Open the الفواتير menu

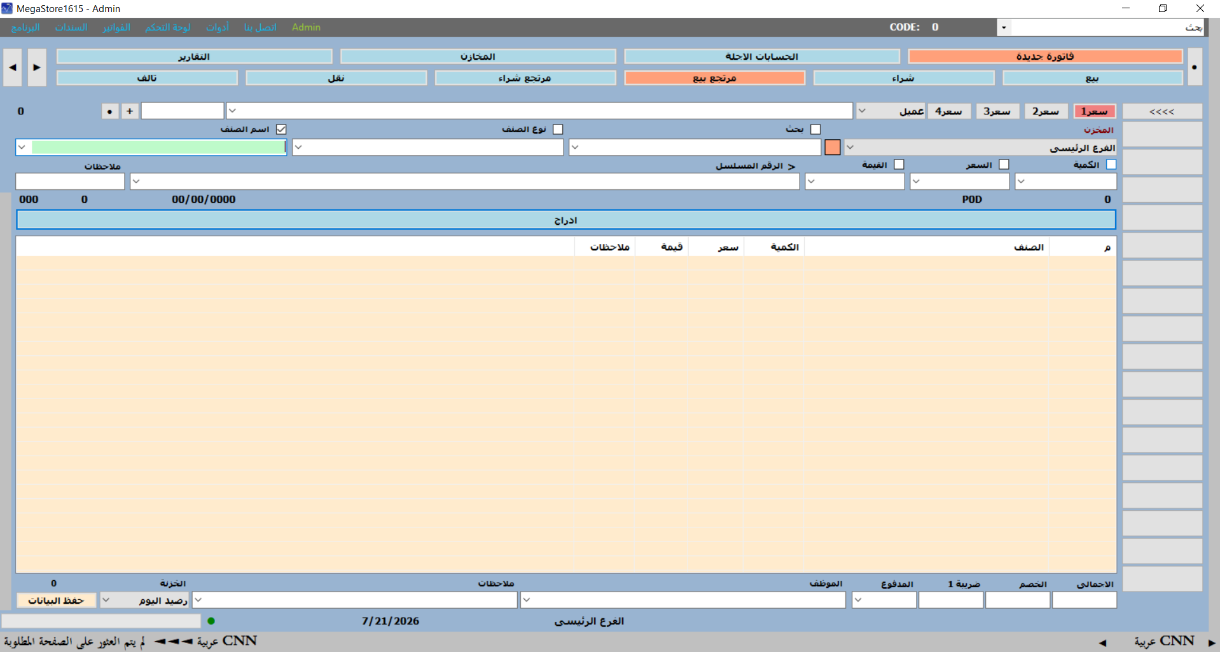(x=116, y=27)
